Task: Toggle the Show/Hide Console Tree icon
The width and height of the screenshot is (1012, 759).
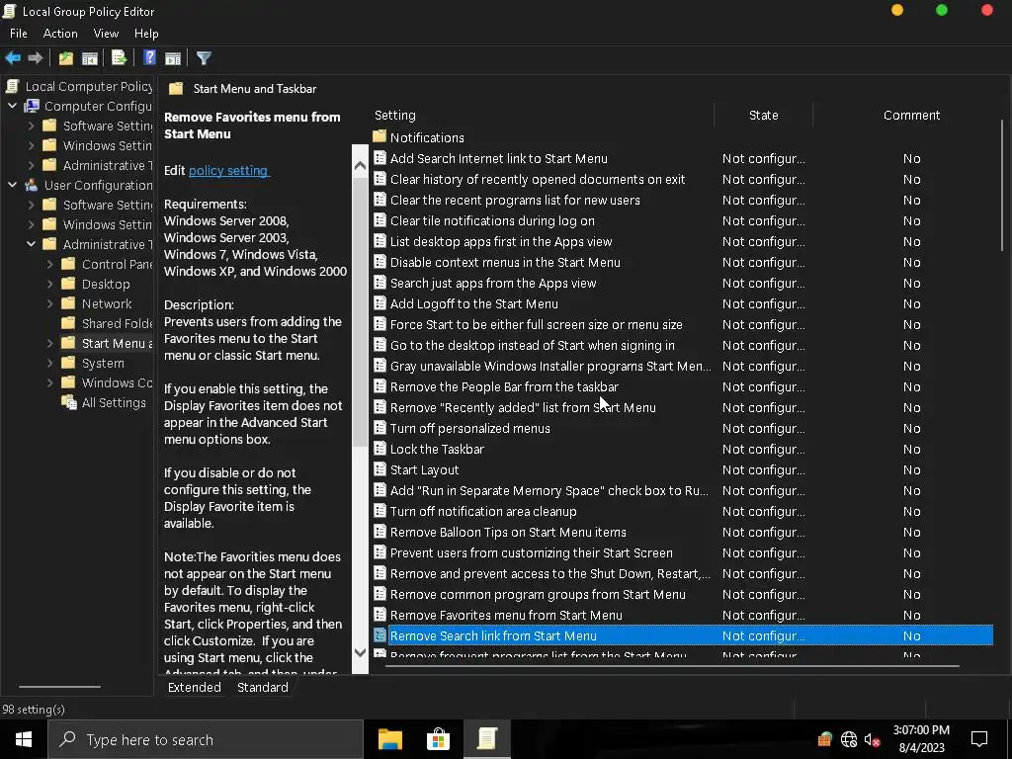Action: click(x=90, y=58)
